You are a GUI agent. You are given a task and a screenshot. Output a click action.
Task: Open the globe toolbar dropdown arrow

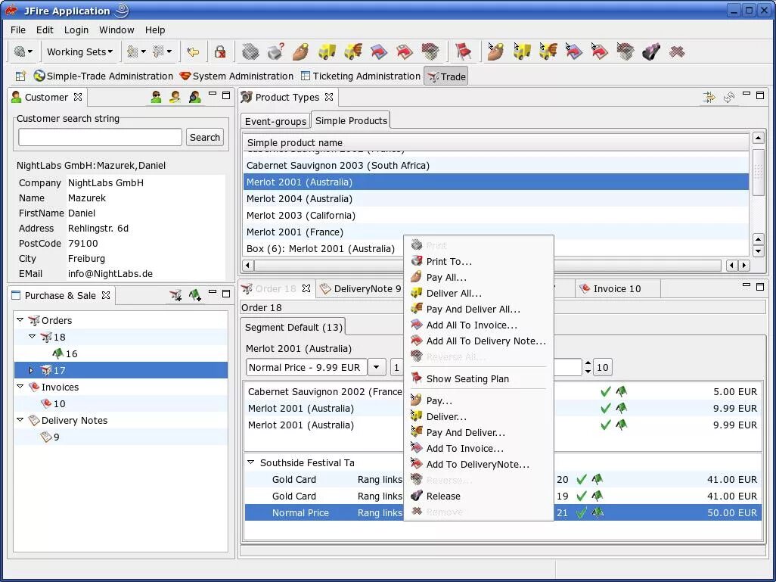pos(30,51)
